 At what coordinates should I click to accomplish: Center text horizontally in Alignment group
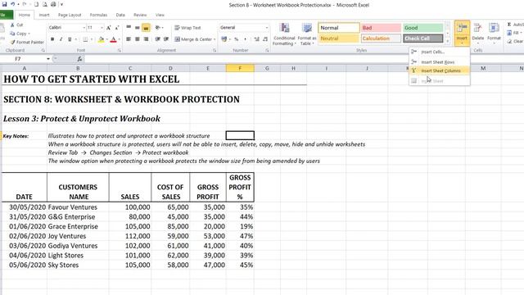pyautogui.click(x=137, y=39)
